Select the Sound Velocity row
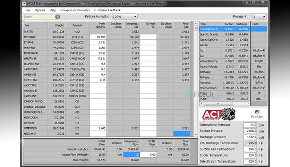 pyautogui.click(x=233, y=67)
